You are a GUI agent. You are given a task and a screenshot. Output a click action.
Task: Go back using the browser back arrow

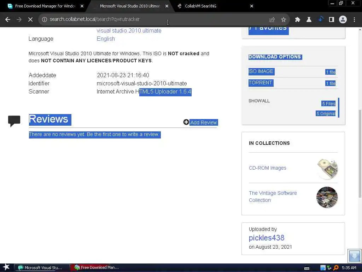coord(8,19)
